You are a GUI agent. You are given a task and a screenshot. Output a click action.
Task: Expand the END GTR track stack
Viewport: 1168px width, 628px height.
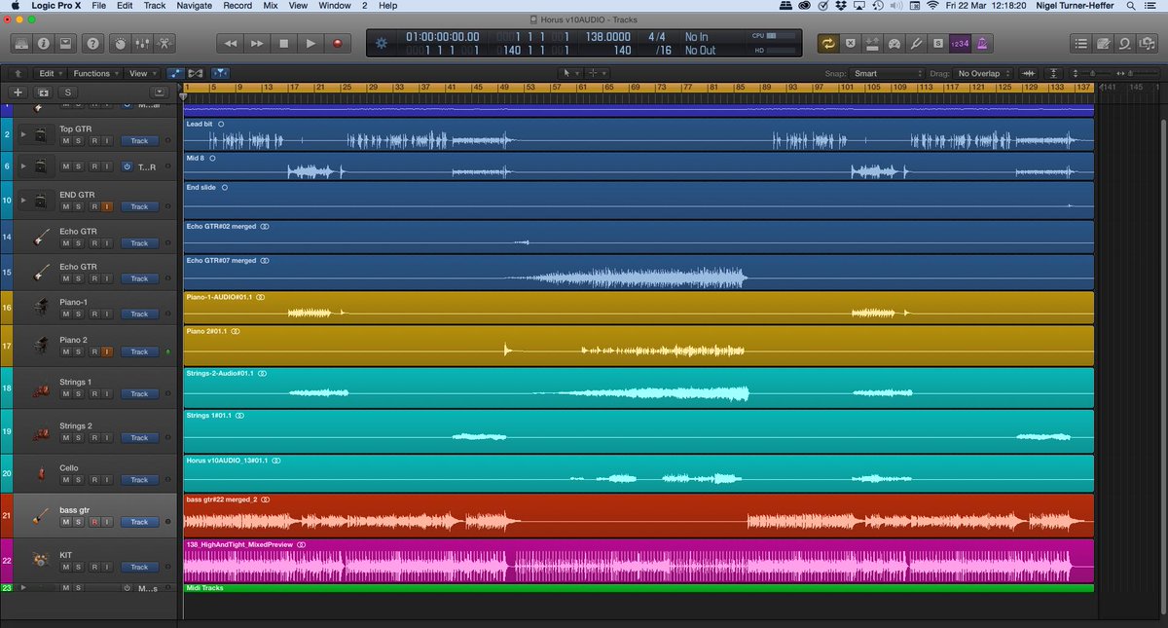(23, 201)
